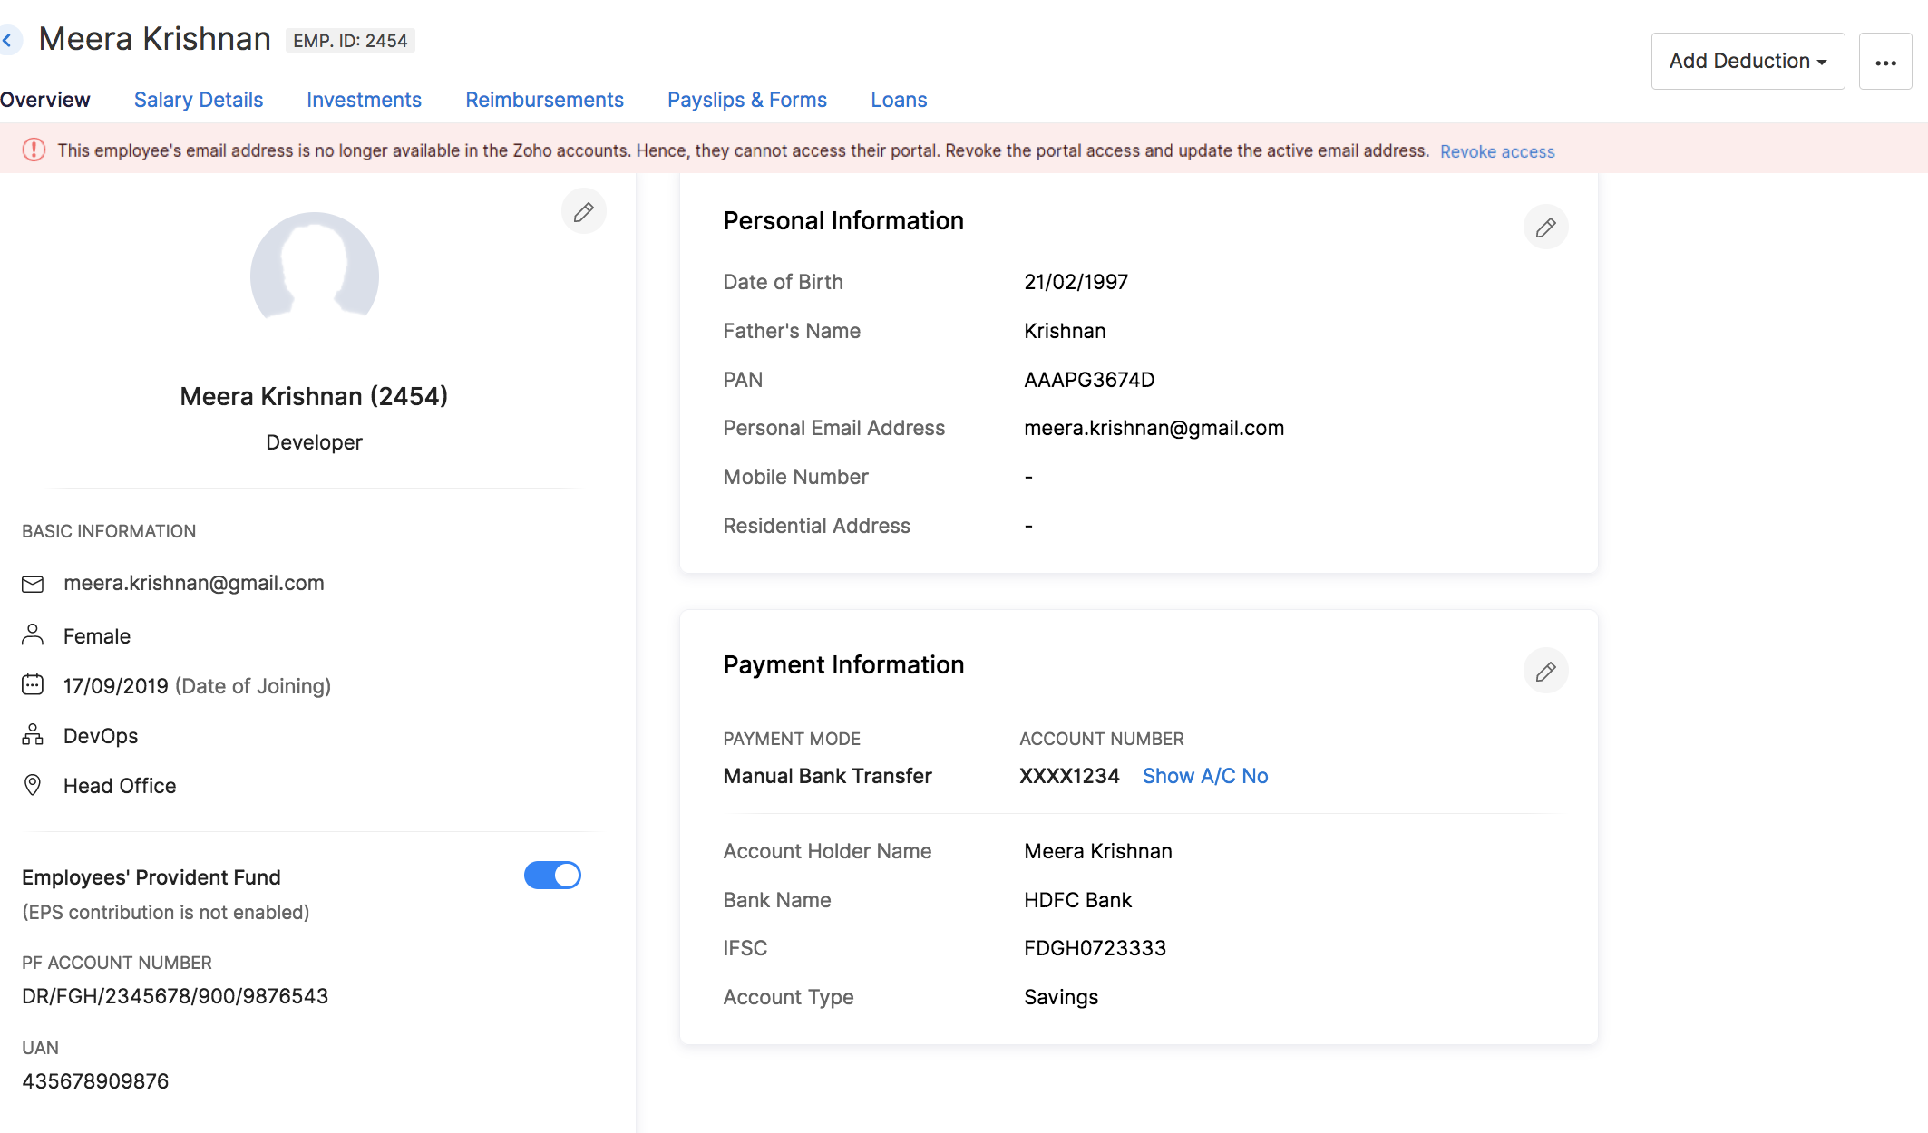The image size is (1928, 1133).
Task: Expand the Add Deduction dropdown
Action: coord(1748,62)
